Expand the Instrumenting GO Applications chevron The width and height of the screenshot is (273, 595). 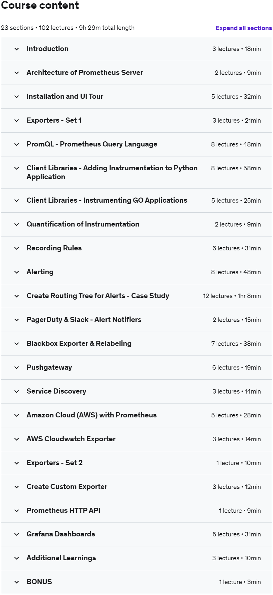[17, 201]
